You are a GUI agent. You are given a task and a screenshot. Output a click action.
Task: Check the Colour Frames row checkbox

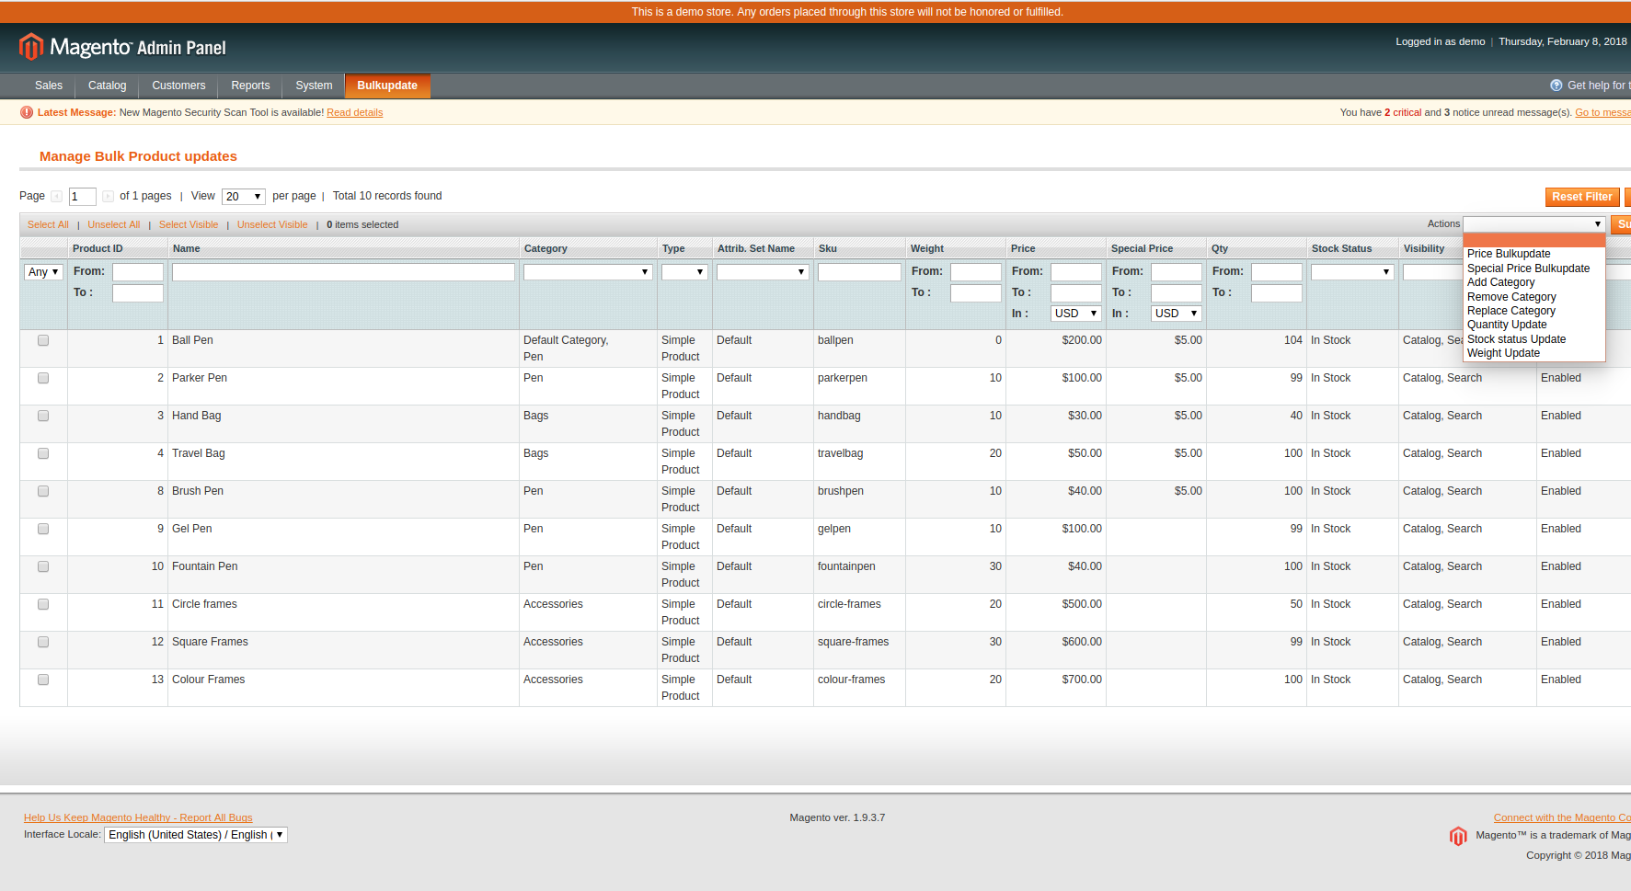click(x=43, y=680)
